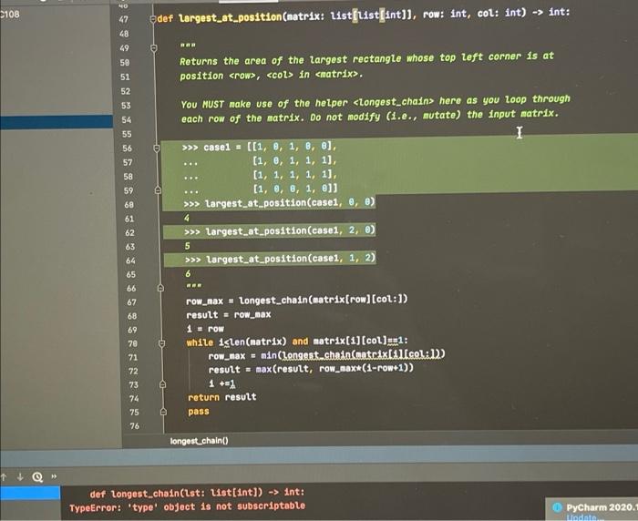Image resolution: width=638 pixels, height=521 pixels.
Task: Click the 'each row of the matrix. Do not modify' line
Action: (370, 116)
